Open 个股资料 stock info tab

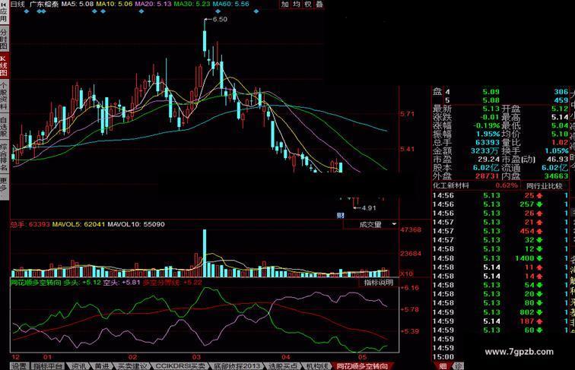coord(4,96)
